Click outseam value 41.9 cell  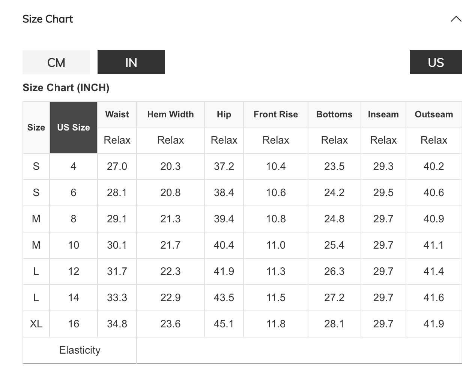click(x=434, y=324)
